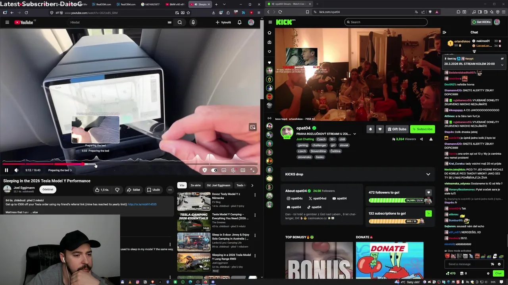
Task: Open Kick chat settings gear
Action: click(x=488, y=273)
